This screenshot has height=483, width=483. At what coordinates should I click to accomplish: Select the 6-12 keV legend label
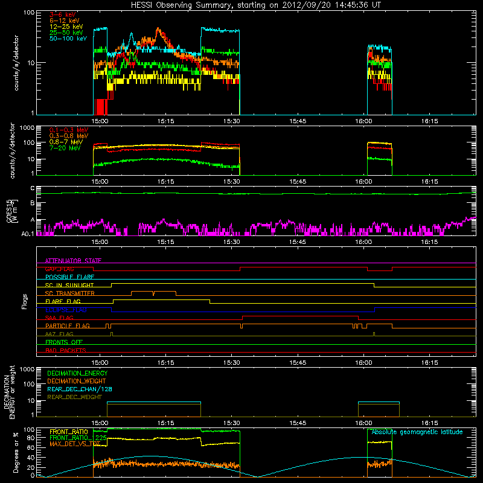tap(65, 21)
